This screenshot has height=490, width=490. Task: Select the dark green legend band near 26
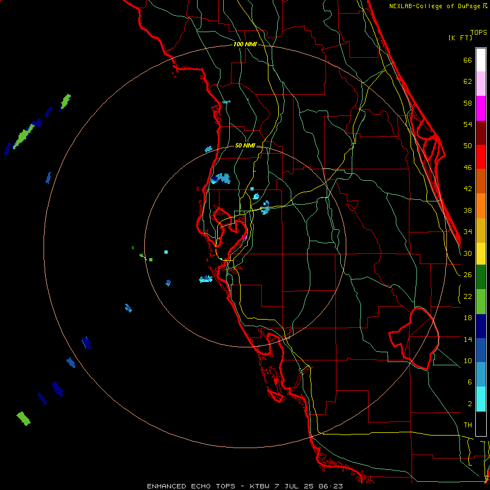[481, 277]
